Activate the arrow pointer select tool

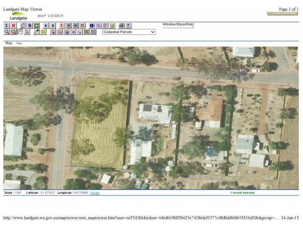(x=27, y=32)
